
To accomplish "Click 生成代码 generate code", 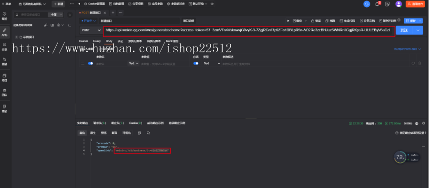I will tap(347, 21).
